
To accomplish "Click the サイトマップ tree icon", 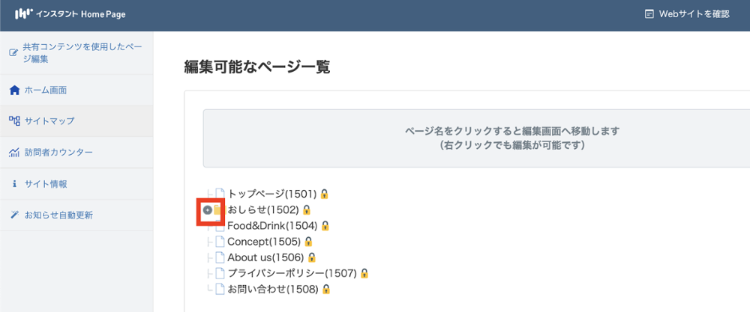I will point(13,120).
